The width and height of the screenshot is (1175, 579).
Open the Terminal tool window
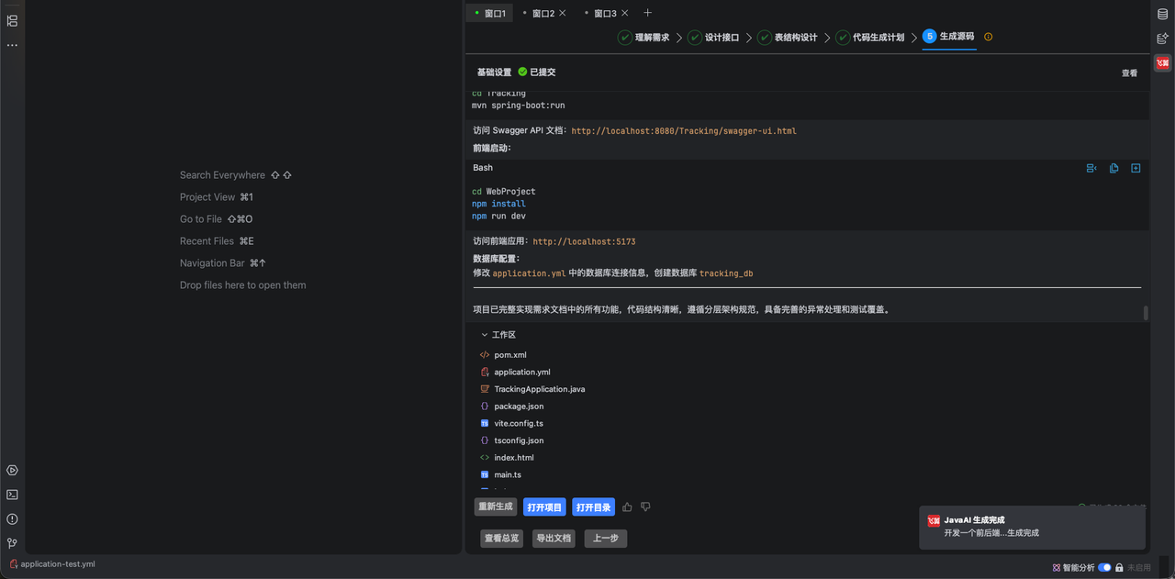point(12,495)
